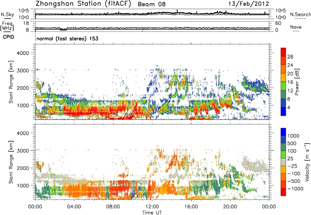Image resolution: width=311 pixels, height=215 pixels.
Task: Click the 'Beam 08' label
Action: [x=152, y=4]
